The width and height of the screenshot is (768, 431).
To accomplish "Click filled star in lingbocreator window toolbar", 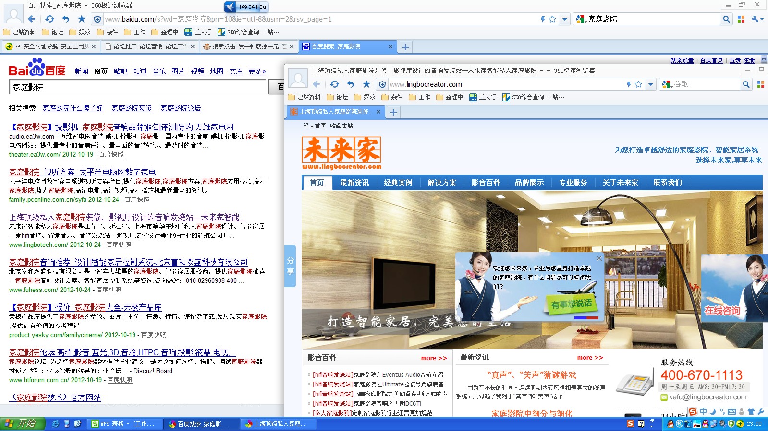I will [x=366, y=84].
